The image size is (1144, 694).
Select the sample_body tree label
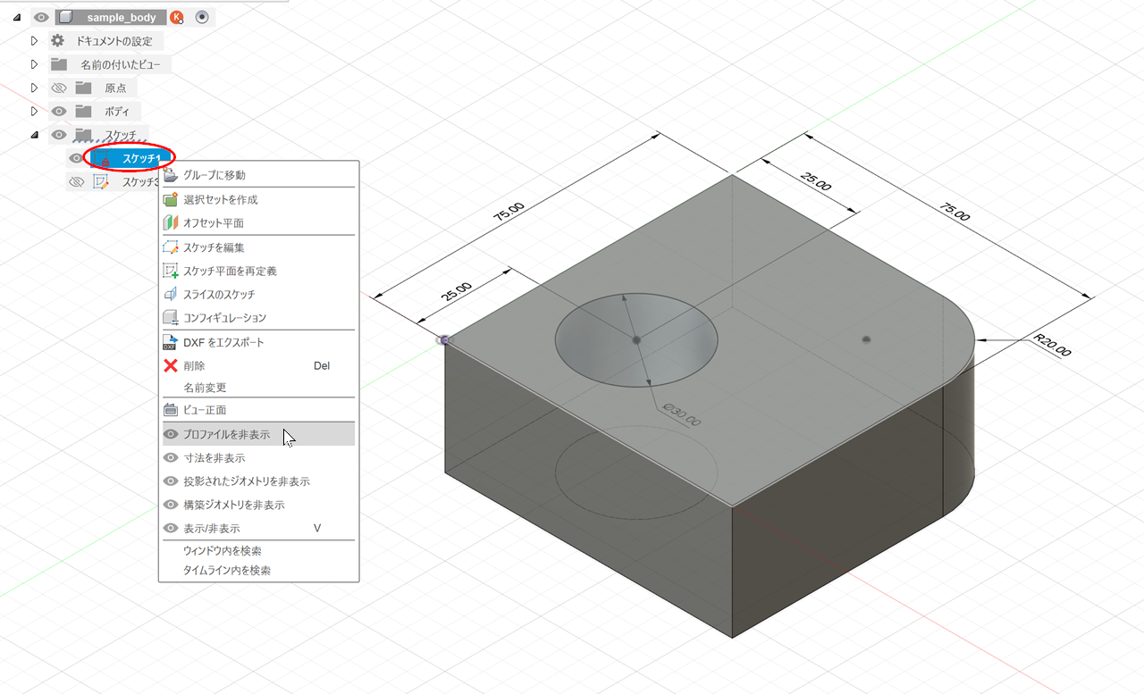click(122, 17)
